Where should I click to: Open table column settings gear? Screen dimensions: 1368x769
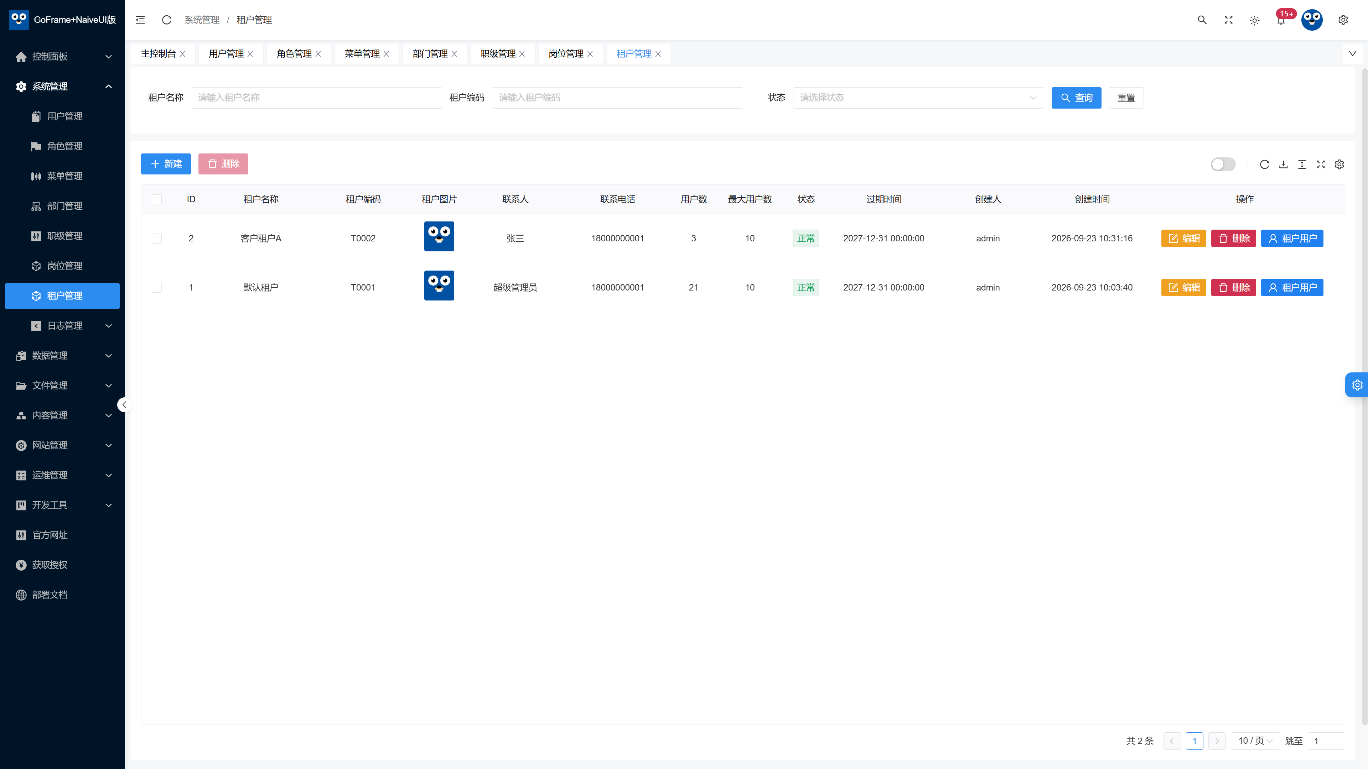point(1339,164)
